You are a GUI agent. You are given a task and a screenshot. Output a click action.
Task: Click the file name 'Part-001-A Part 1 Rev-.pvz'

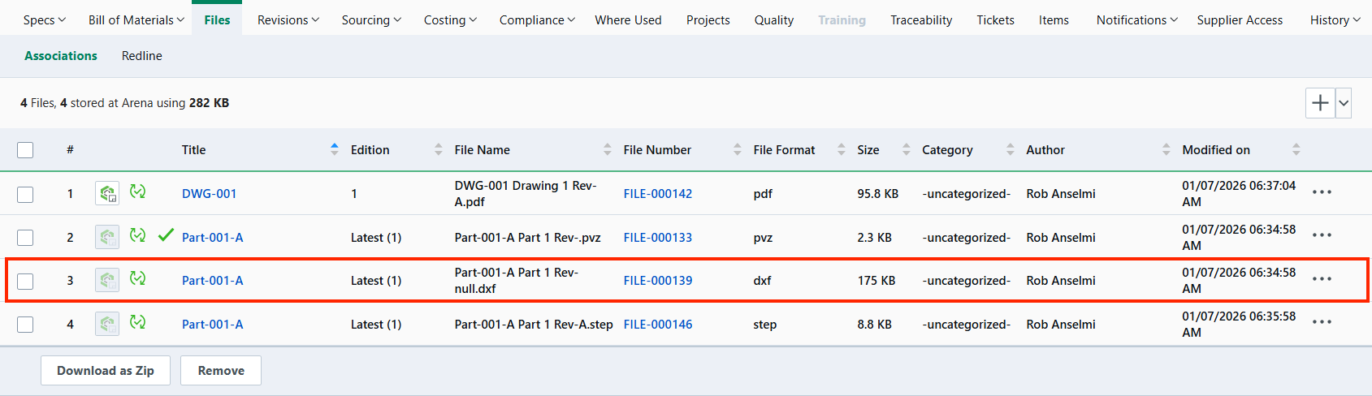click(x=528, y=237)
